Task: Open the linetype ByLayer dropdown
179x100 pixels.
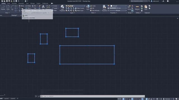Action: click(118, 11)
